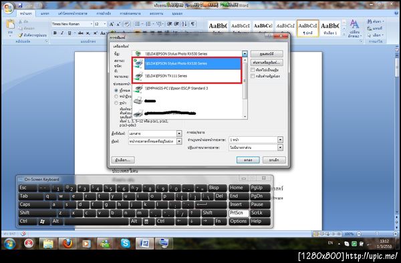Click the OK button in print dialog
The width and height of the screenshot is (401, 263).
248,160
